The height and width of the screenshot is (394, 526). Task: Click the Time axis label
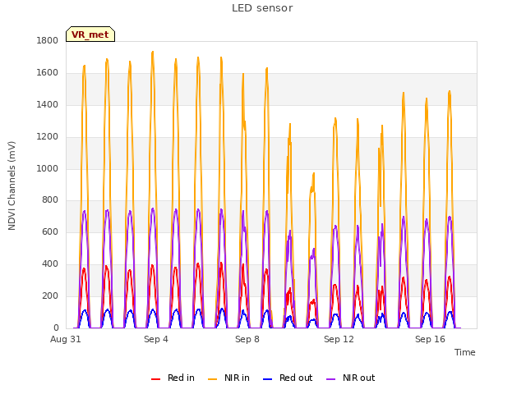coord(464,352)
